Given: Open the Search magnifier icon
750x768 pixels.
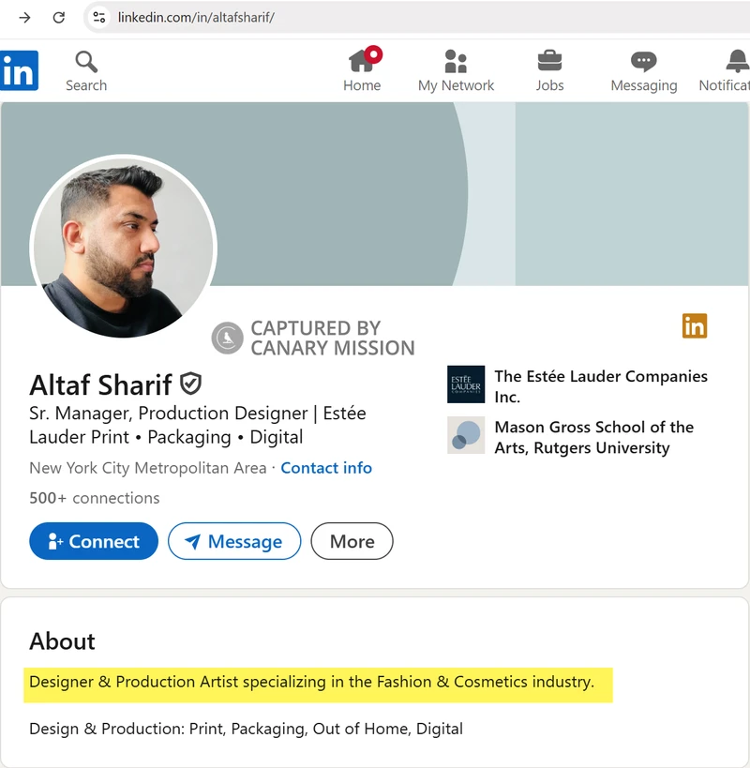Looking at the screenshot, I should [x=86, y=62].
